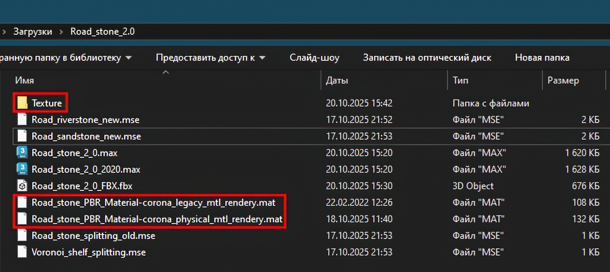This screenshot has height=272, width=610.
Task: Click the 3ds Max icon of Road_stone_2_0_2020.max
Action: (22, 169)
